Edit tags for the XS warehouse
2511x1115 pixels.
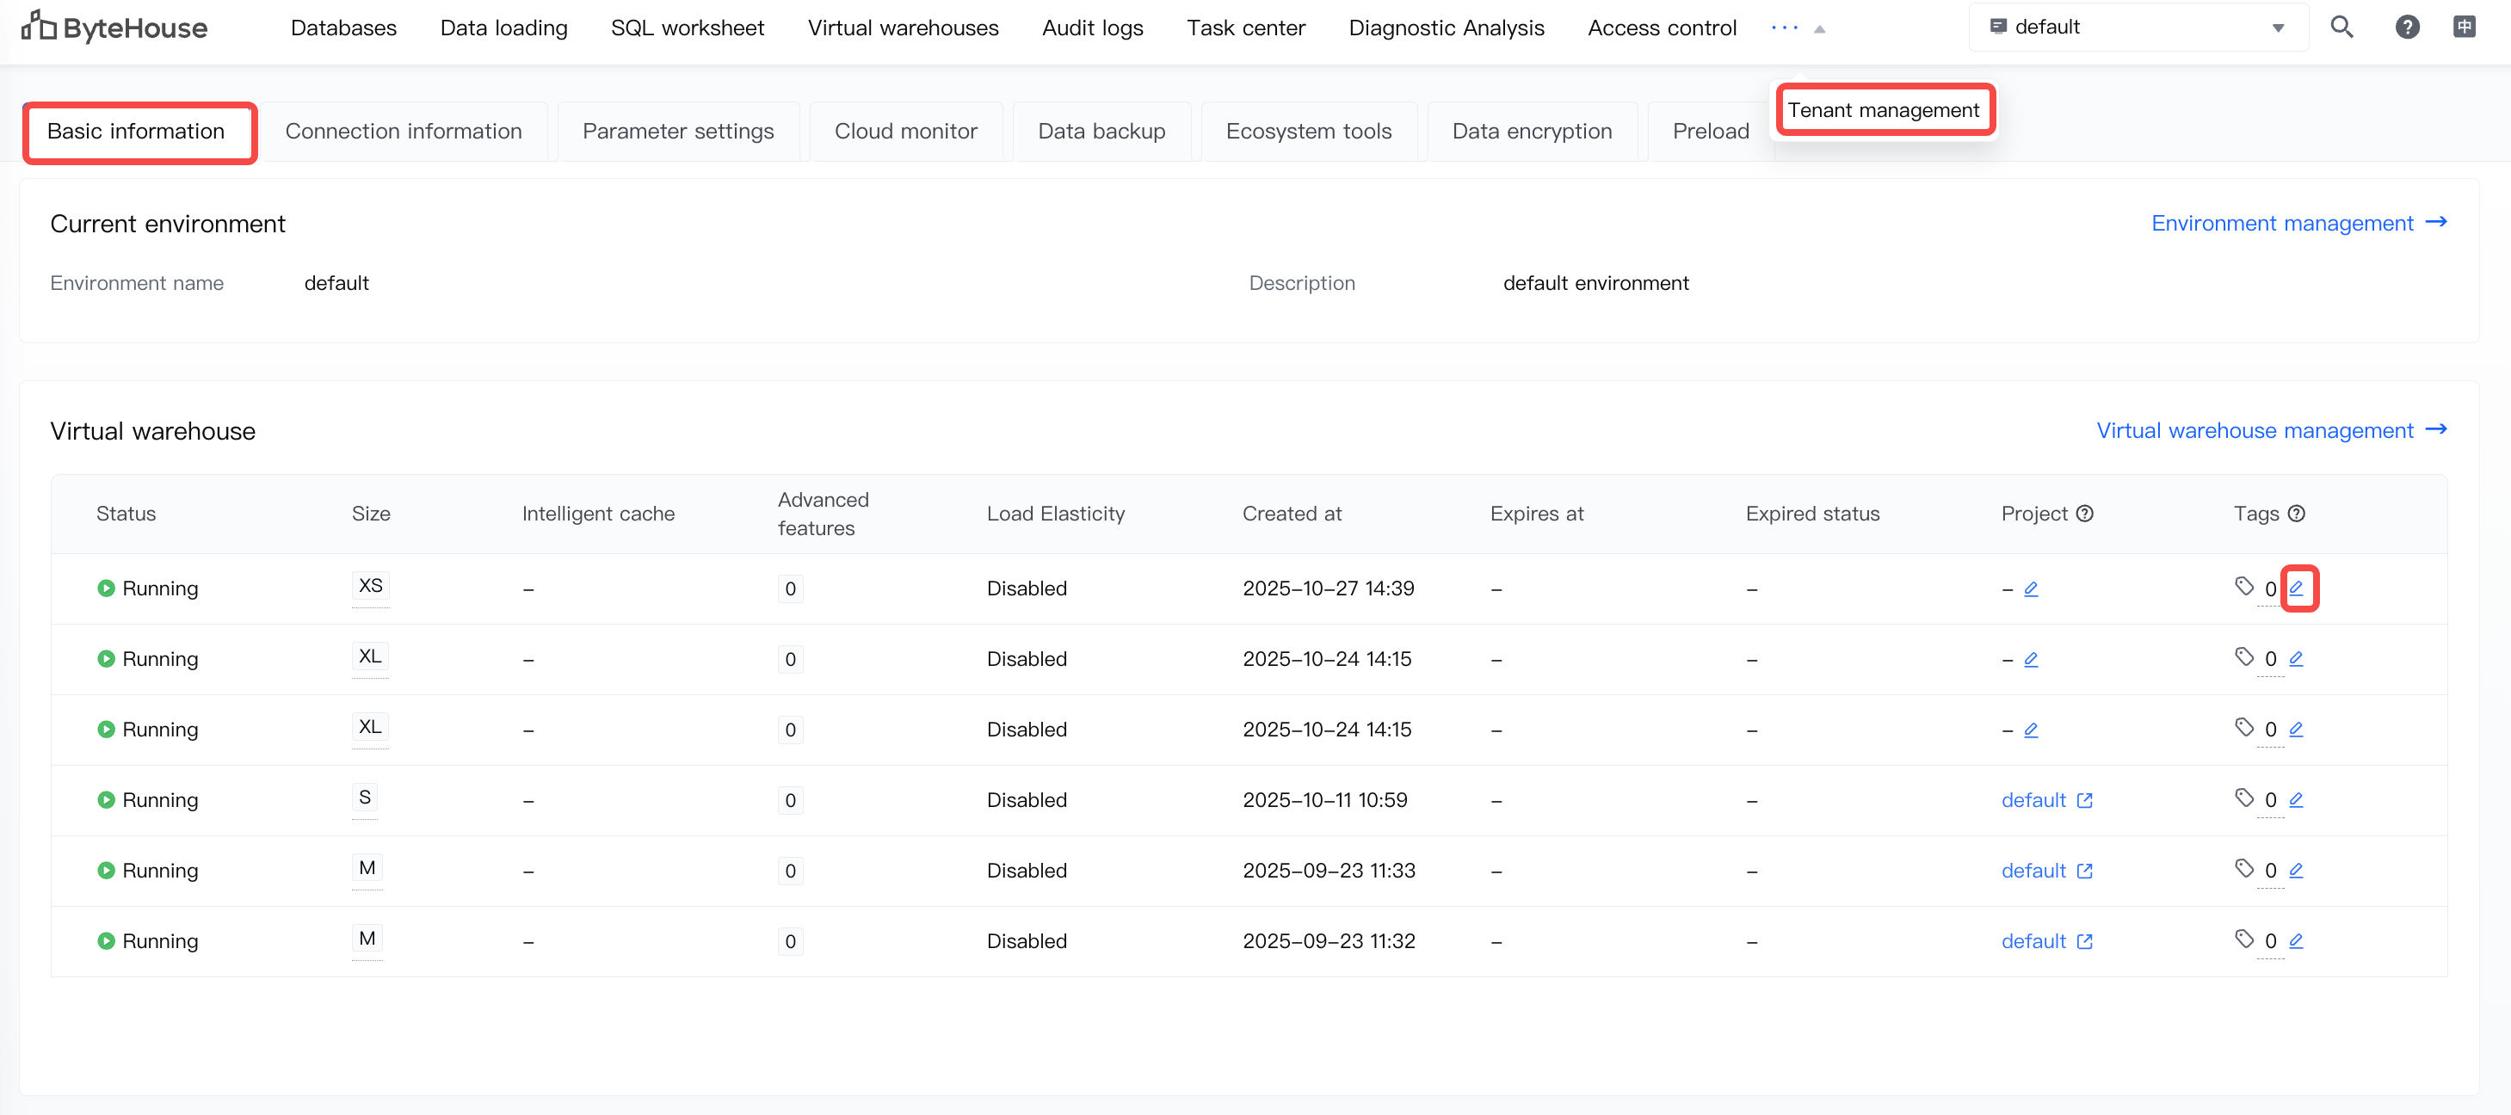(2297, 588)
